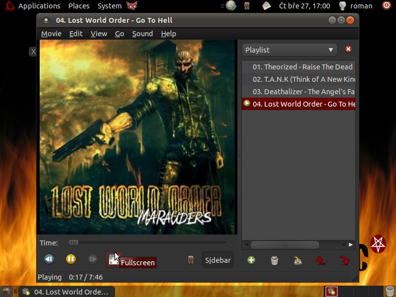Click the red power button in the top panel
Screen dimensions: 396x297
click(x=387, y=5)
